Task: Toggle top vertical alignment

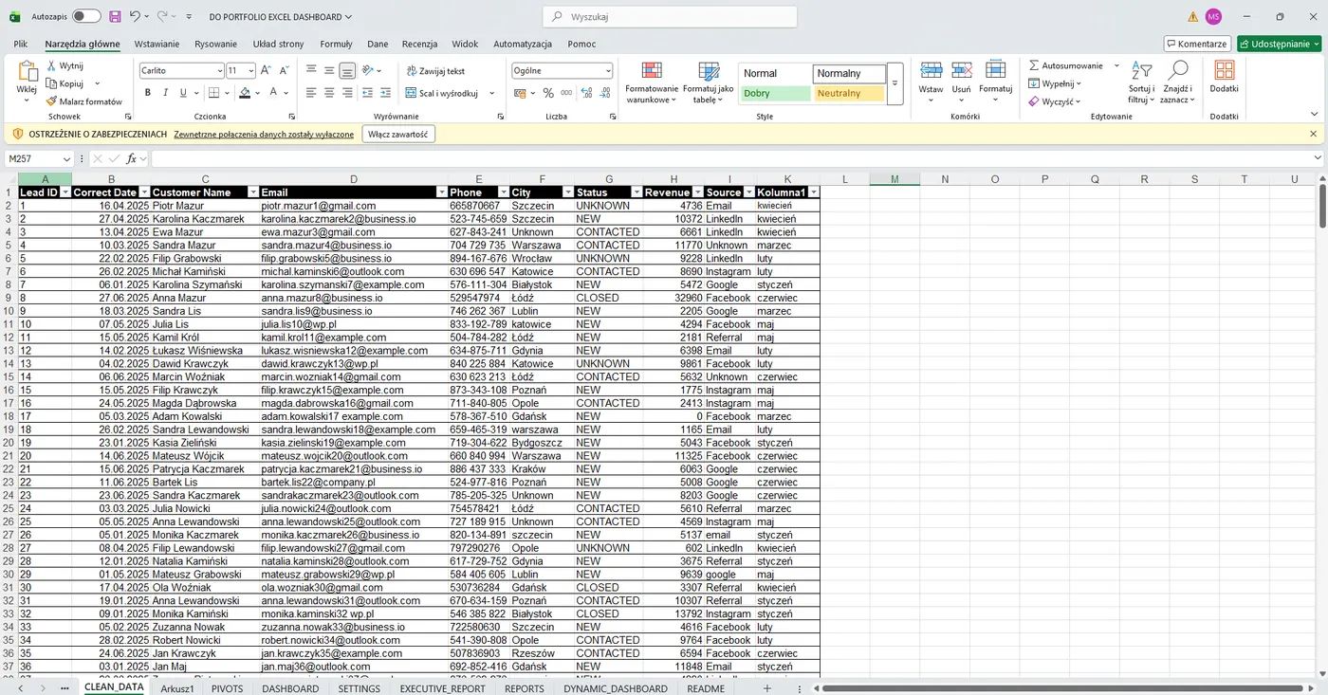Action: coord(311,70)
